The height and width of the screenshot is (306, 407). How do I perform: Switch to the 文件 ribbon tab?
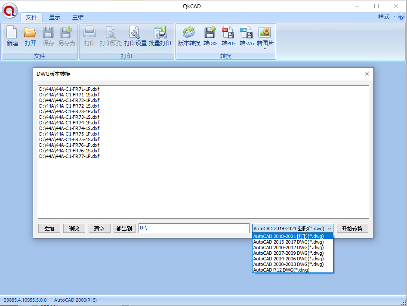pyautogui.click(x=31, y=17)
